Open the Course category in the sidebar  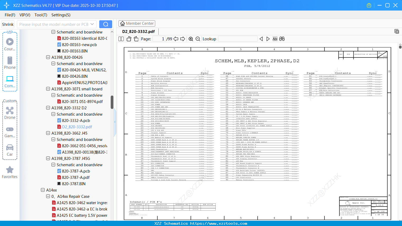(10, 44)
